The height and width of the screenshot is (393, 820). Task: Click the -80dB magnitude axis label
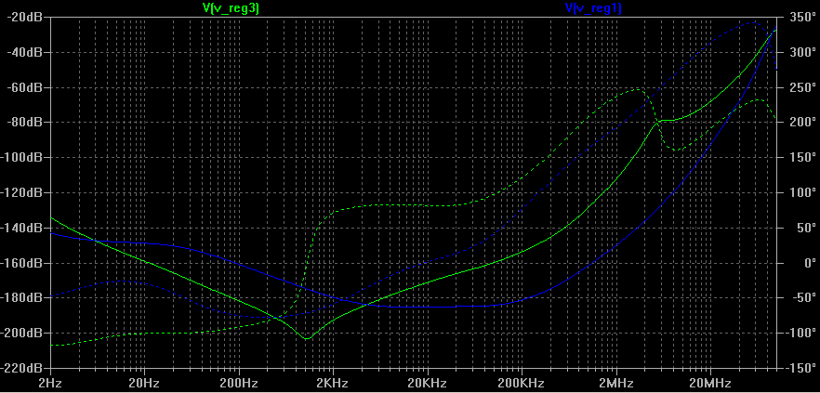pyautogui.click(x=24, y=123)
